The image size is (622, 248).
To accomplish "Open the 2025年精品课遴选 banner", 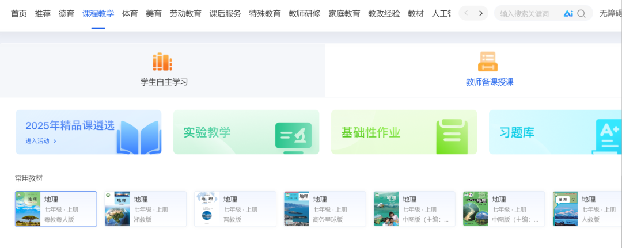I will tap(89, 132).
